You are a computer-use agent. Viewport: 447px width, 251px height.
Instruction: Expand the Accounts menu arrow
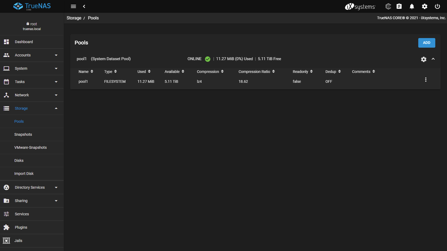56,55
